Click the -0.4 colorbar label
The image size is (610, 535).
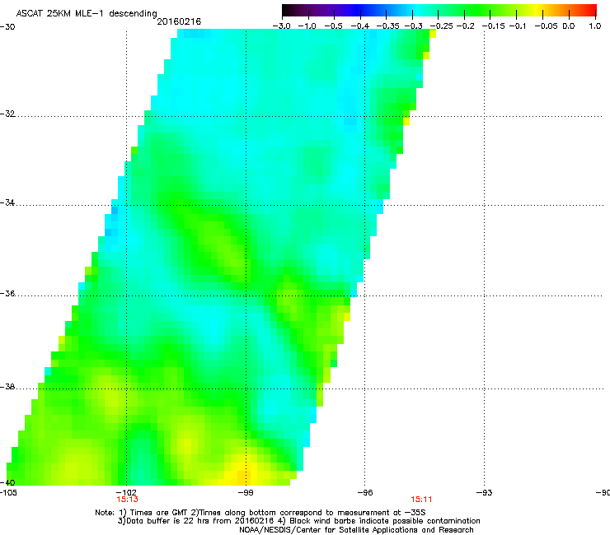pos(360,26)
